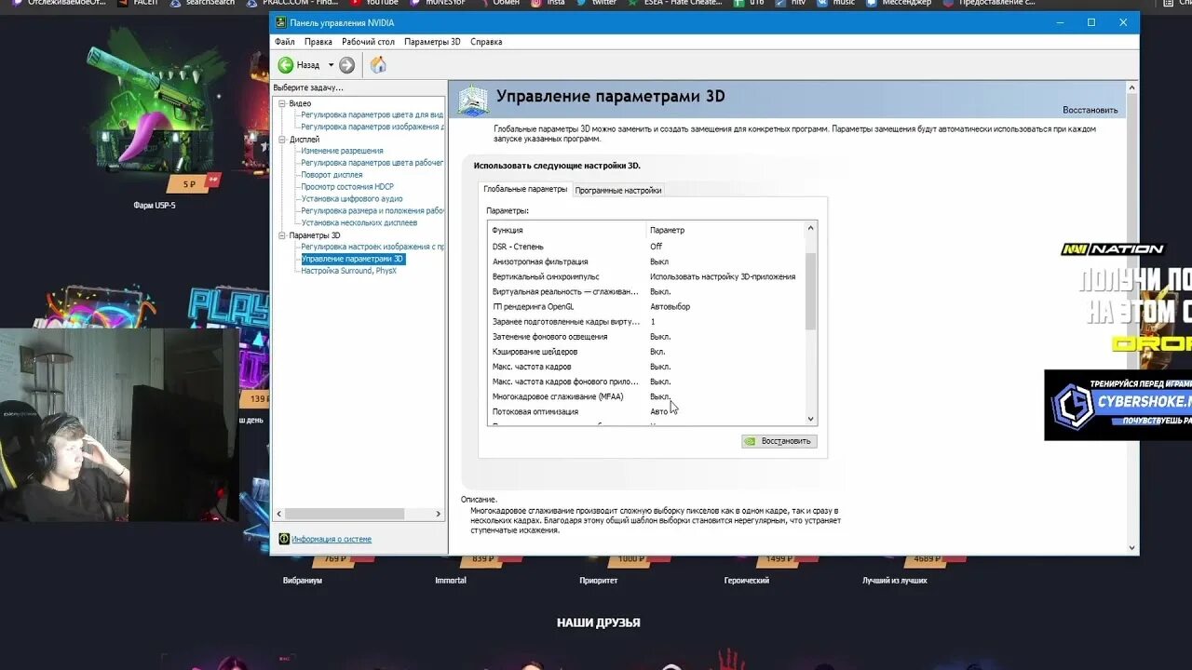This screenshot has width=1192, height=670.
Task: Select Просмотр состояния HDCP
Action: click(x=347, y=187)
